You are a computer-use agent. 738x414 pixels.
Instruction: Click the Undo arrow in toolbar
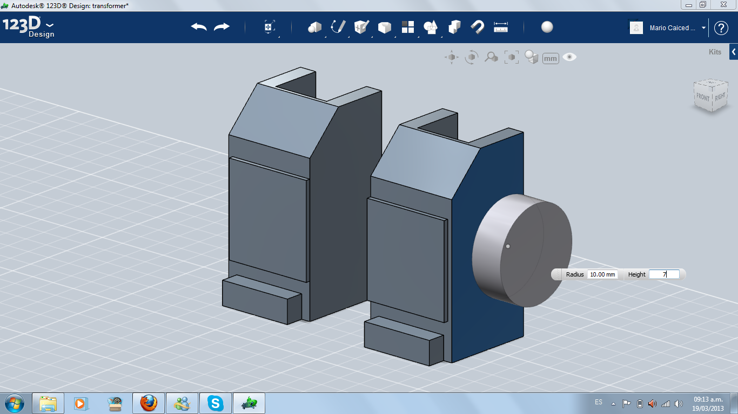click(x=199, y=27)
